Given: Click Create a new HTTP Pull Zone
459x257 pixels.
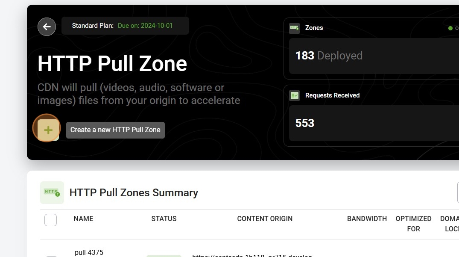Looking at the screenshot, I should [115, 130].
